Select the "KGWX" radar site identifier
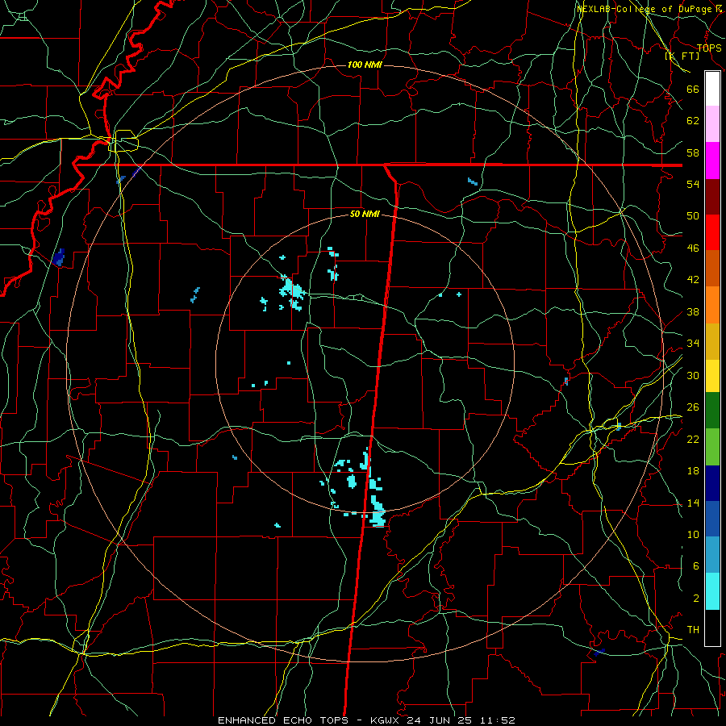Screen dimensions: 726x726 (386, 720)
